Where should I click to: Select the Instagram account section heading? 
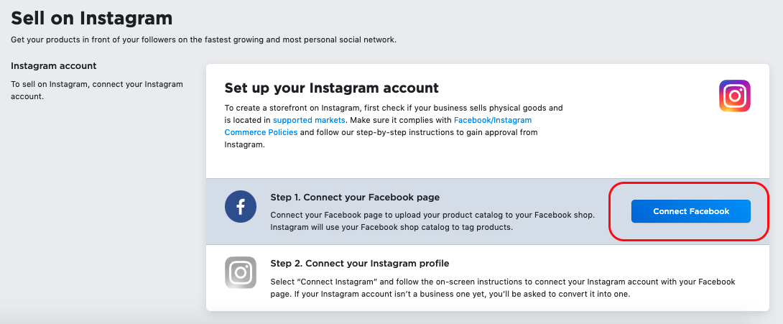click(x=53, y=66)
